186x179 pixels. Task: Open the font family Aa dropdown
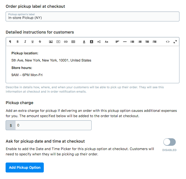tap(107, 42)
